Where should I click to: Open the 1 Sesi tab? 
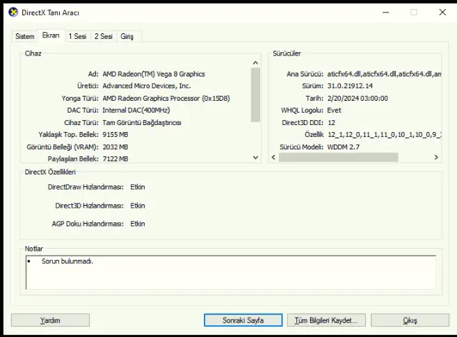point(77,36)
